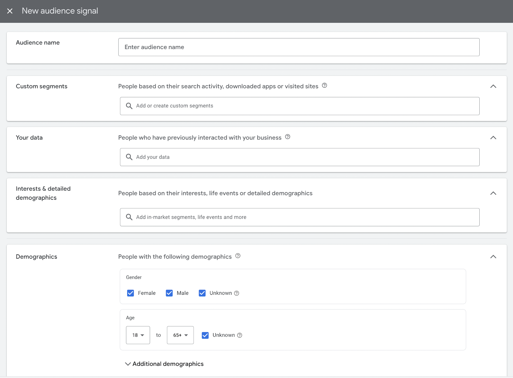
Task: Uncheck the Male gender checkbox
Action: [x=169, y=293]
